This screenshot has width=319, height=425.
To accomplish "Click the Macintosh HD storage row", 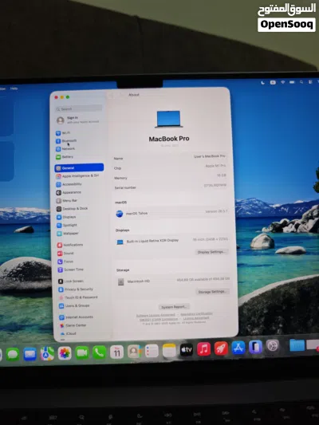I will pos(174,281).
